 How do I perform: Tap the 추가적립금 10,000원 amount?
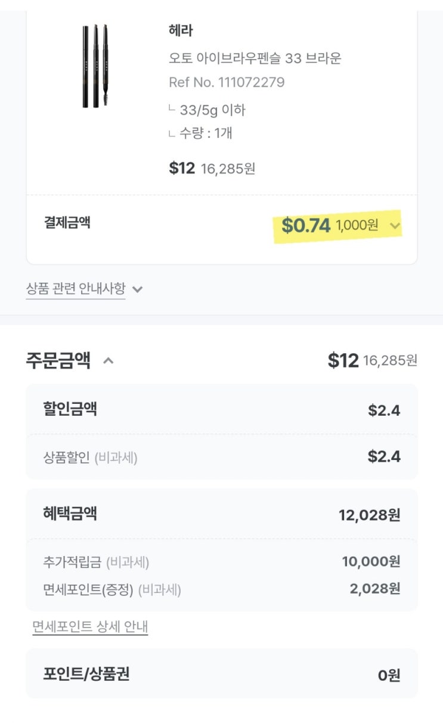(371, 561)
